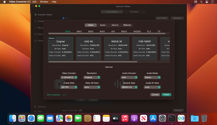Switch to the Audio tab

103,25
